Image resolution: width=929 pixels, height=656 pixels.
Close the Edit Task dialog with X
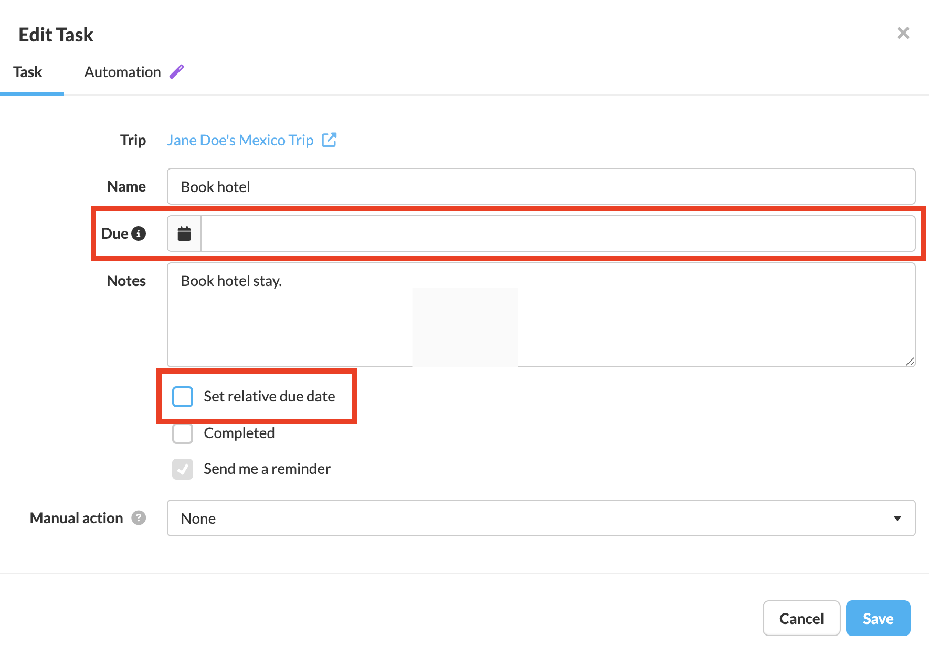(903, 33)
